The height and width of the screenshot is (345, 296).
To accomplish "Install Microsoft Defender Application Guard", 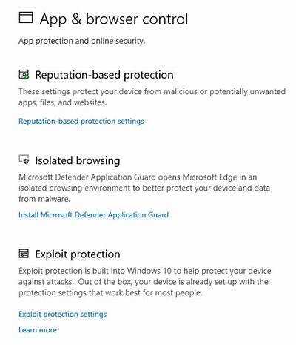I will 93,215.
